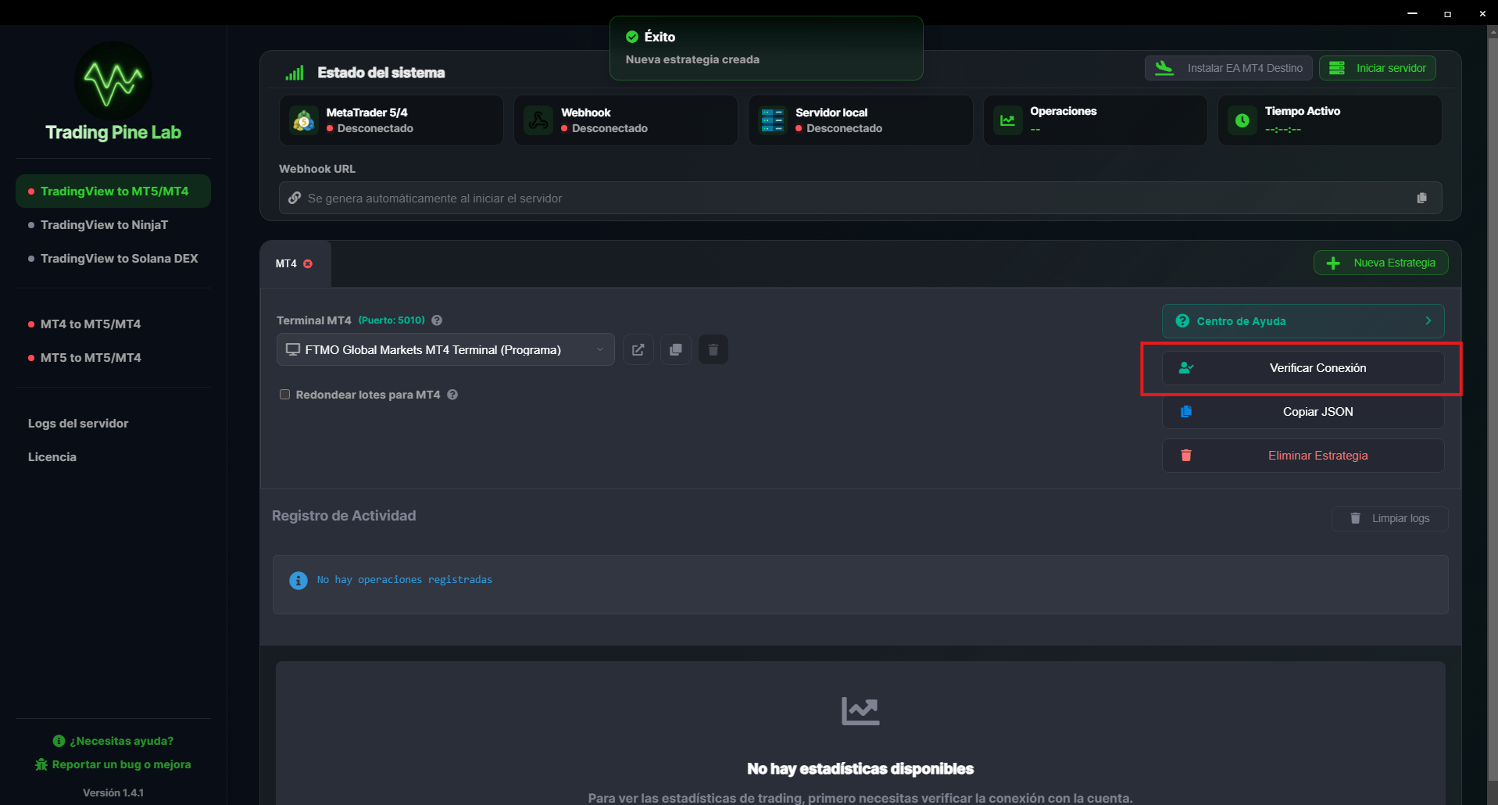The height and width of the screenshot is (805, 1498).
Task: Click the green check icon in the Éxito notification
Action: (x=631, y=36)
